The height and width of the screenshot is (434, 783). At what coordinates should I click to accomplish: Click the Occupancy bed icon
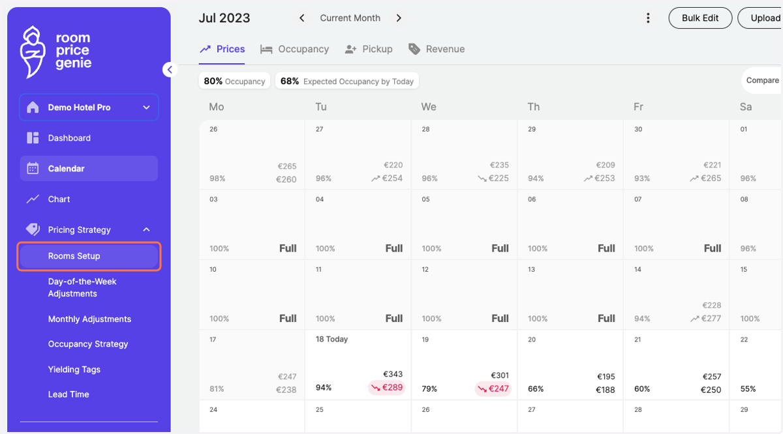(266, 49)
